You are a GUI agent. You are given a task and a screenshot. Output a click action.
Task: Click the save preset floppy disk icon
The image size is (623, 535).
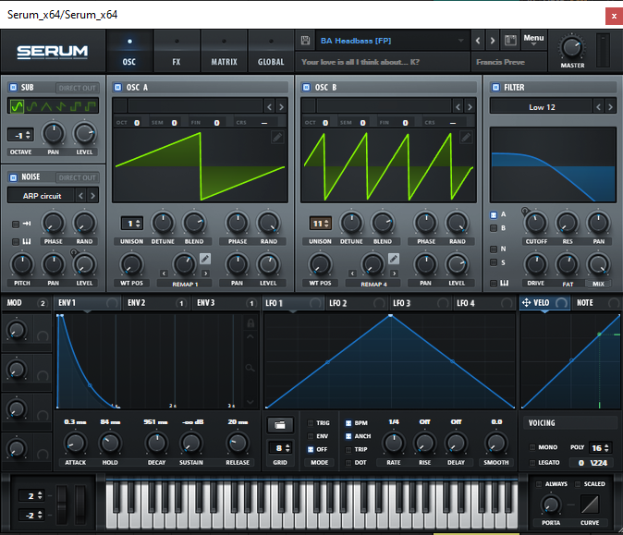click(x=305, y=40)
